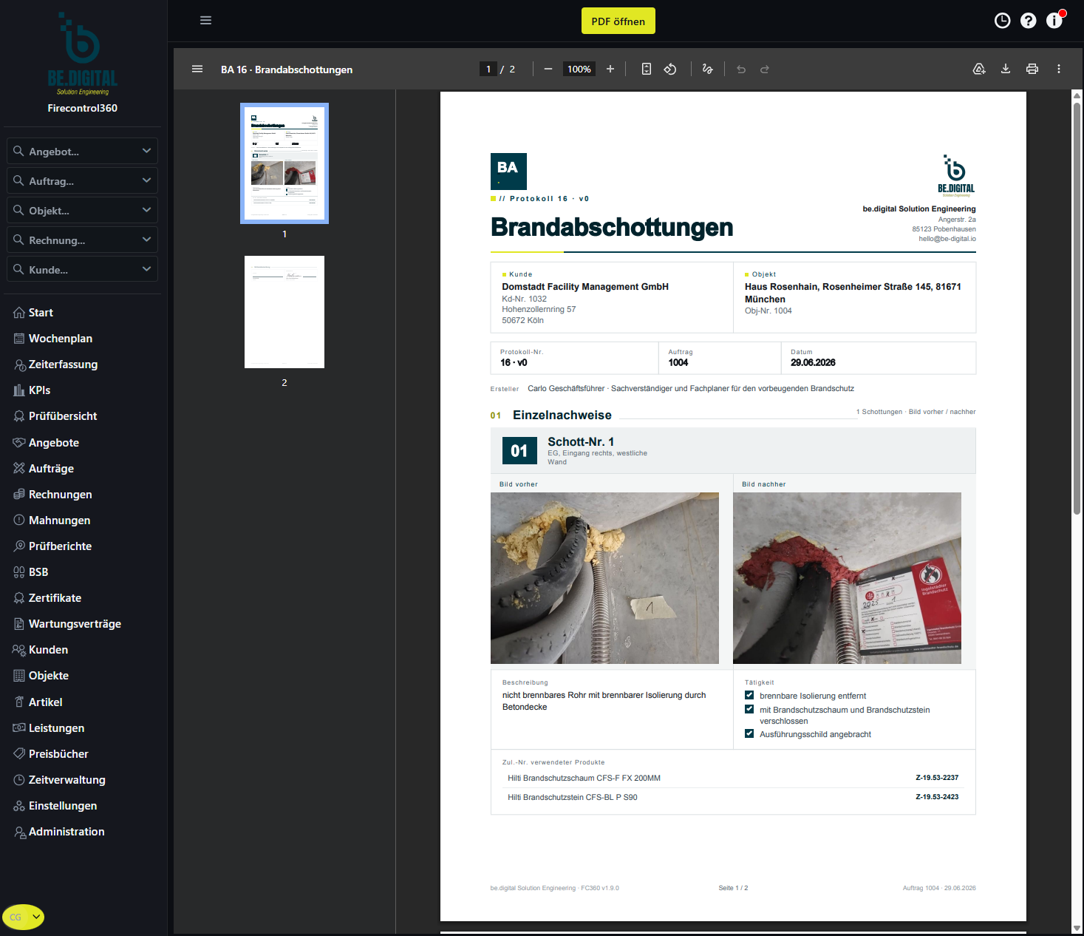Image resolution: width=1084 pixels, height=936 pixels.
Task: Click the Rechnungen coins icon
Action: [19, 494]
